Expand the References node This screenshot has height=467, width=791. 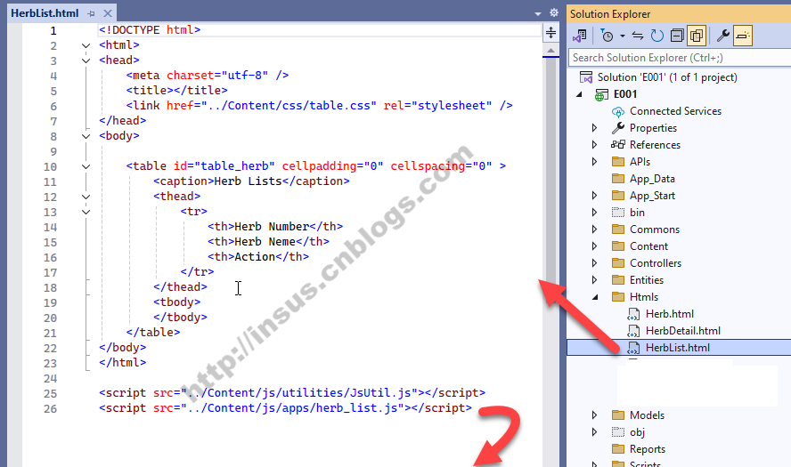595,145
